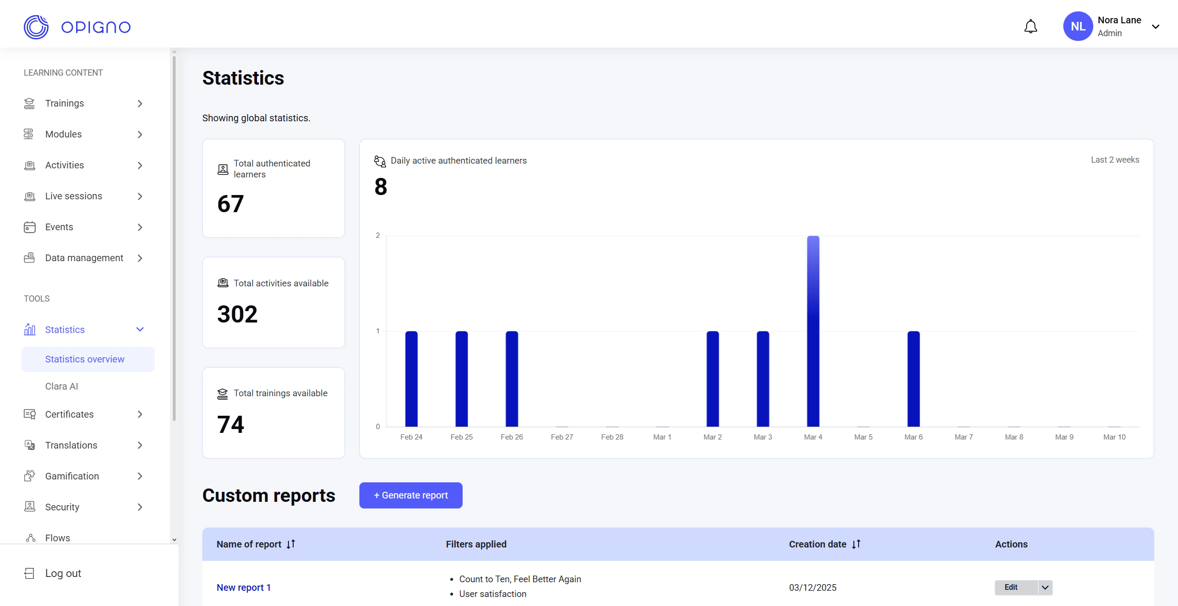Click the Log out icon
The width and height of the screenshot is (1178, 606).
[30, 573]
